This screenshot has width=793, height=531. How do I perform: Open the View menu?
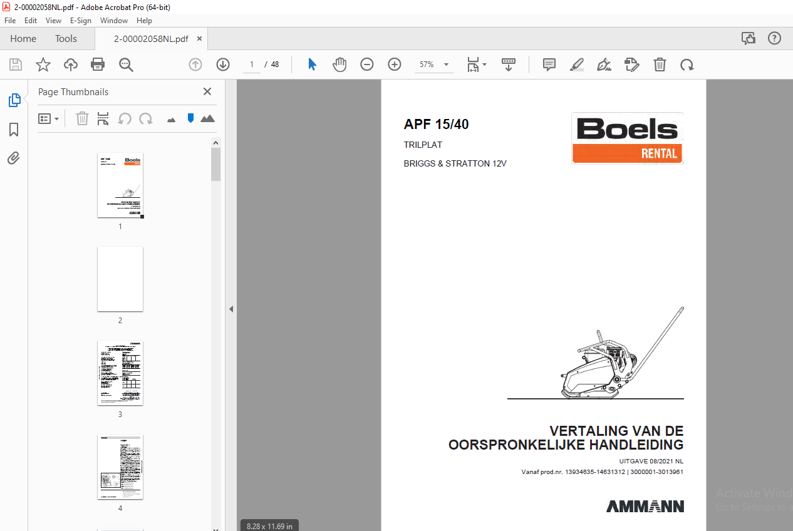pyautogui.click(x=54, y=21)
